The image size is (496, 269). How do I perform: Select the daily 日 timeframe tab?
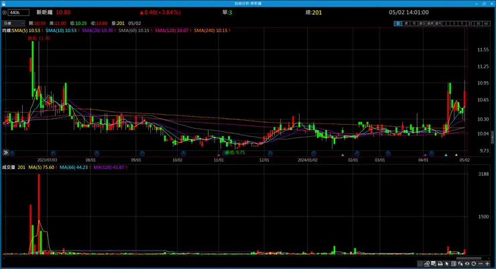point(398,23)
